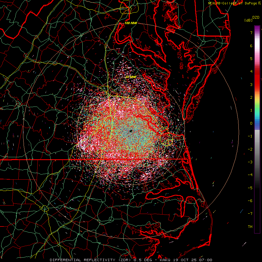Click the 1 label on the color scale
This screenshot has width=262, height=262.
[x=251, y=110]
